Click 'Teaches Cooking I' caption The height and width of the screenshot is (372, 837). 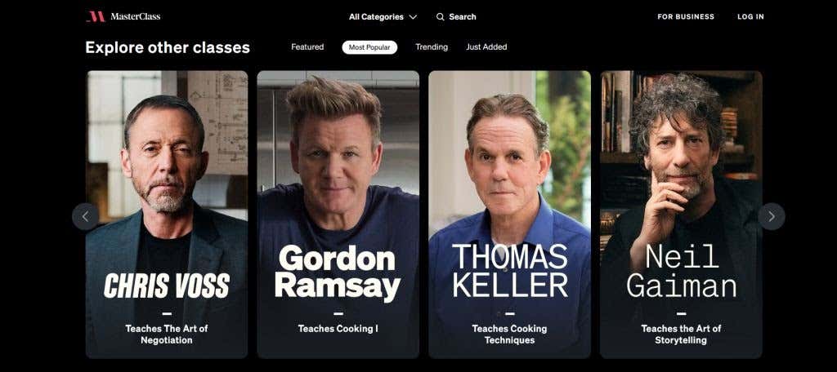pyautogui.click(x=338, y=329)
